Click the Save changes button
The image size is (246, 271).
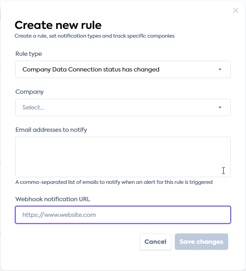(x=201, y=242)
